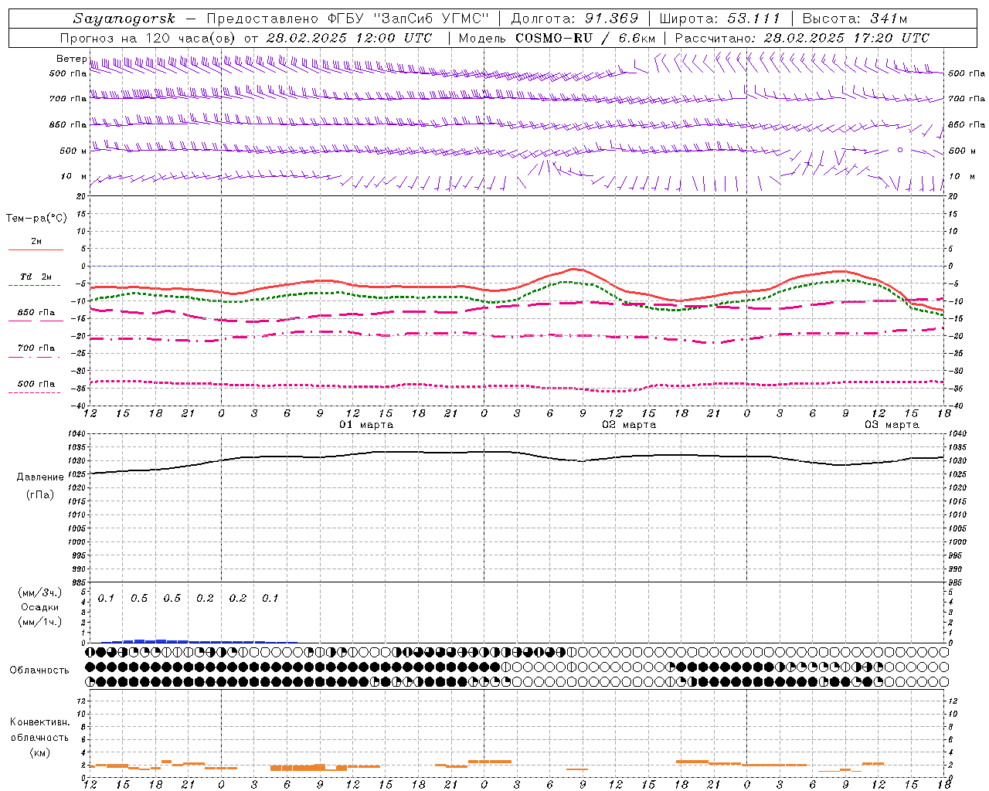
Task: Select the 'Прогноз на 120 часа(ов)' forecast text
Action: [x=148, y=38]
